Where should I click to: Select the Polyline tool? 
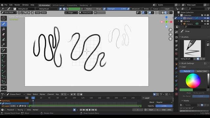[4, 62]
